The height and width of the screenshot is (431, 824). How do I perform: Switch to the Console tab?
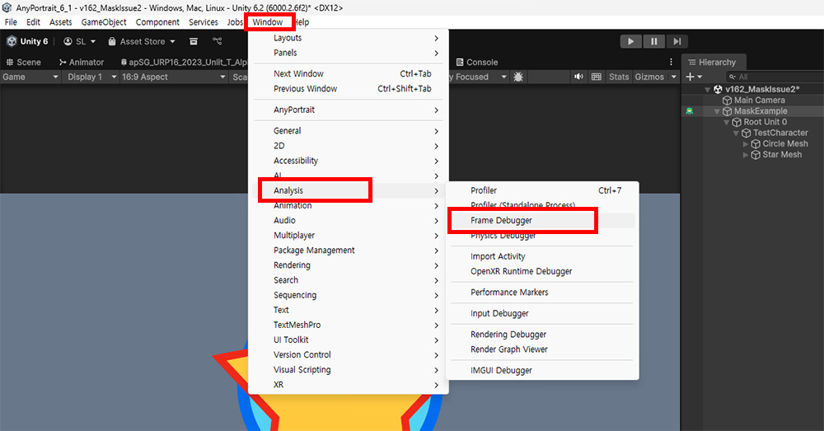[x=481, y=62]
